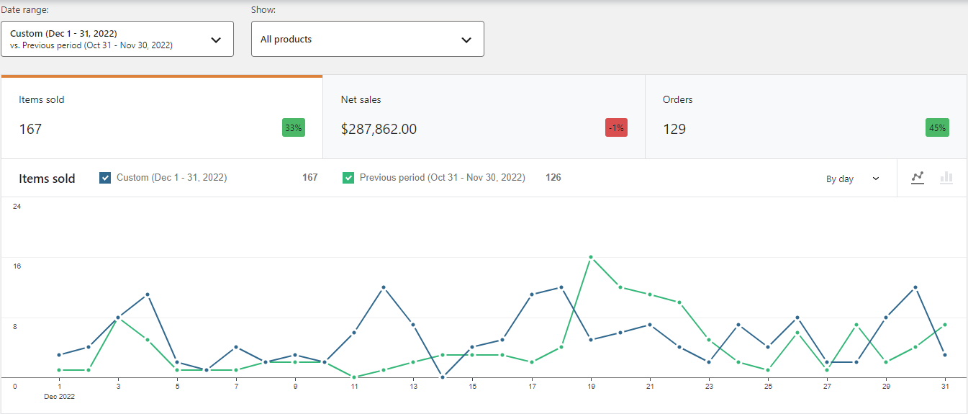Click the $287,862.00 net sales value

click(379, 130)
